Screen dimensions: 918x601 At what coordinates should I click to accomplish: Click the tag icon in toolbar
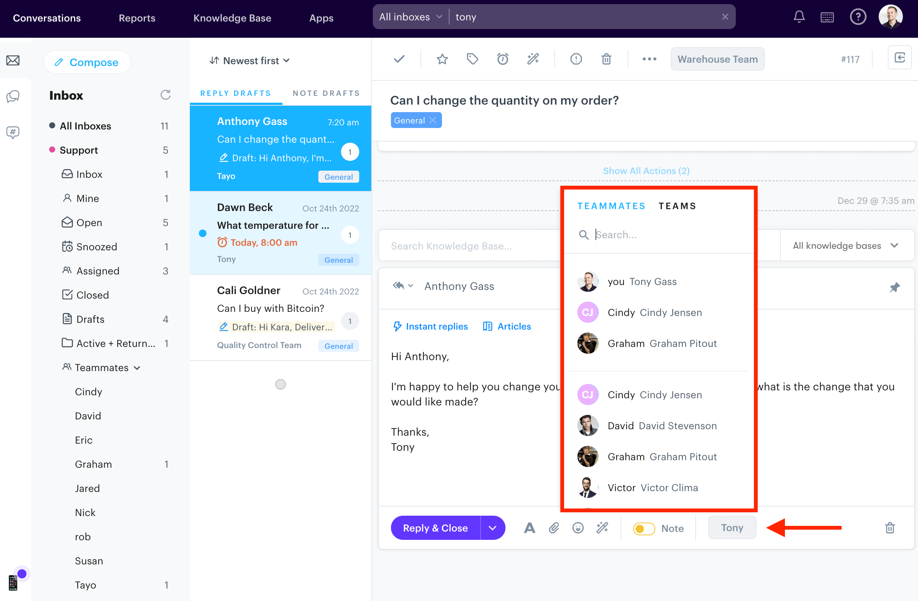point(472,59)
